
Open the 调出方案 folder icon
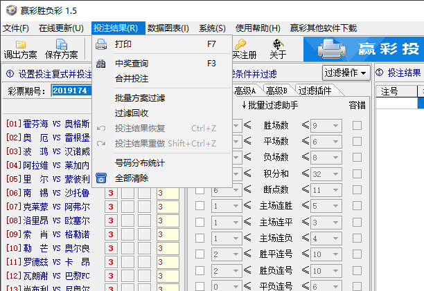(x=21, y=44)
